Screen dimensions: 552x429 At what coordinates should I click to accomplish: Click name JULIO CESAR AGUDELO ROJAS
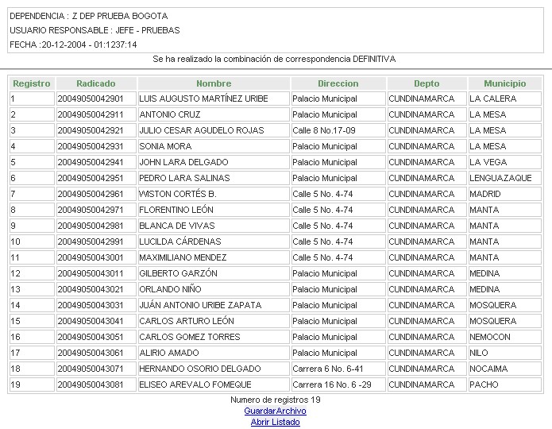(x=202, y=130)
